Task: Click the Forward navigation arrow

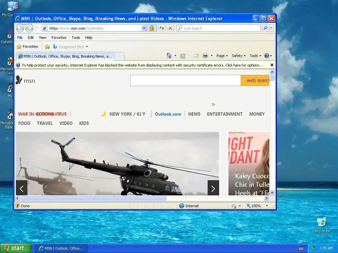Action: 29,28
